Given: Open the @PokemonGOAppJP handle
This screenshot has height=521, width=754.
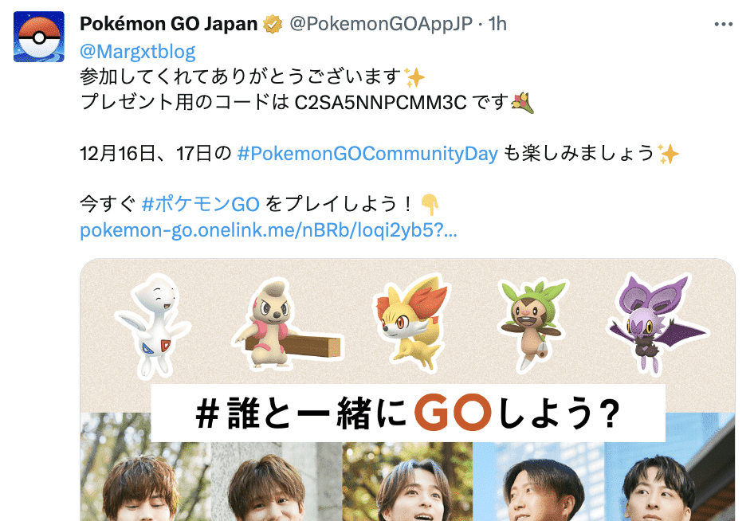Looking at the screenshot, I should [x=381, y=24].
